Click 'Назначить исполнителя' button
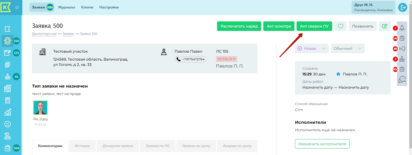 click(x=322, y=144)
